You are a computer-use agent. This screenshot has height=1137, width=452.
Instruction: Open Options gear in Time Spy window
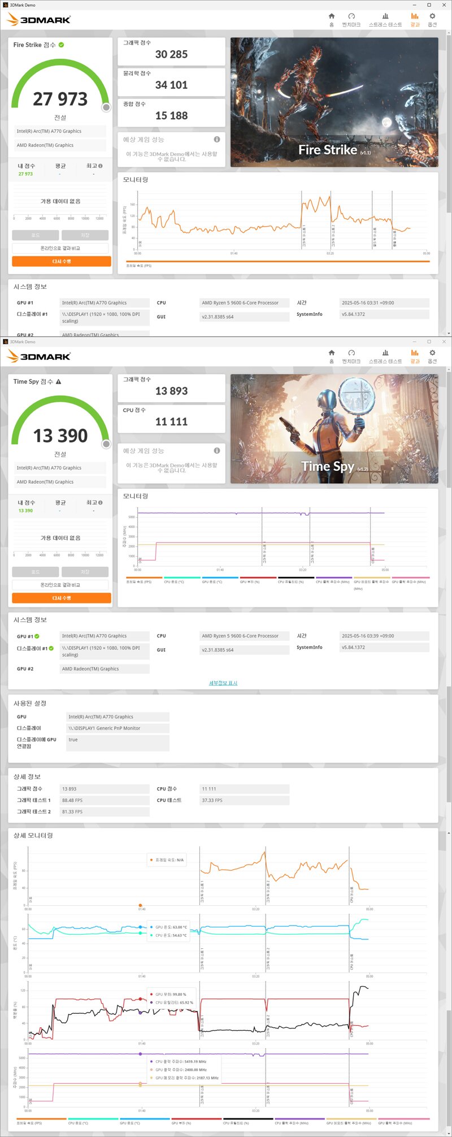point(432,357)
